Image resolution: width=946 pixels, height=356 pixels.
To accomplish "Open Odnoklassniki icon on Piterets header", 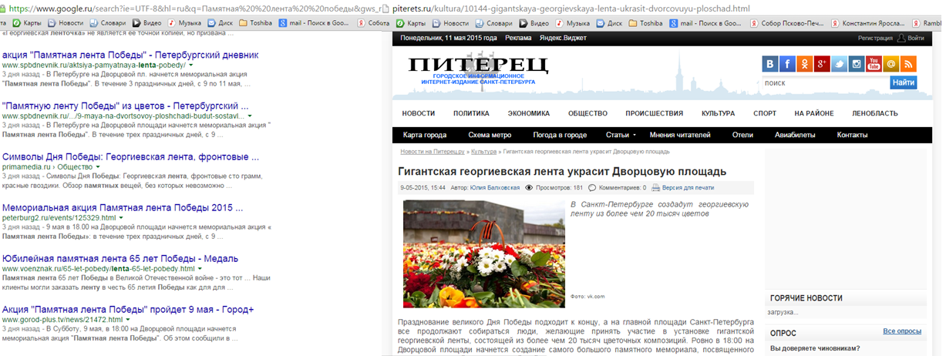I will (x=804, y=64).
